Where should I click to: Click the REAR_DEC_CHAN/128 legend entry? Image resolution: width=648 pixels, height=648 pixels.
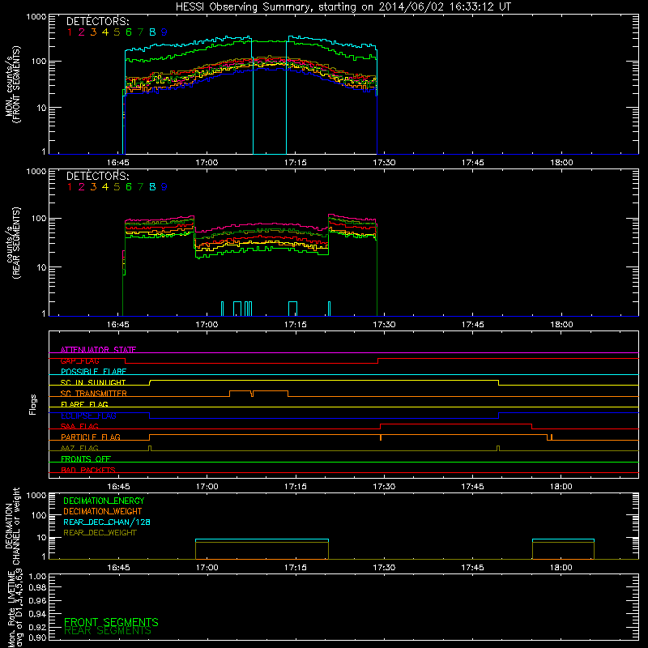click(x=107, y=522)
